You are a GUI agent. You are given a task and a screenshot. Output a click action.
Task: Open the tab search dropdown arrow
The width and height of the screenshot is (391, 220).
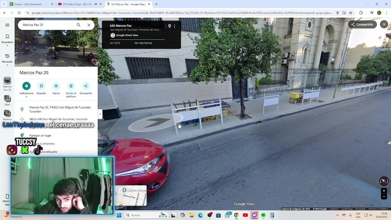click(x=3, y=4)
